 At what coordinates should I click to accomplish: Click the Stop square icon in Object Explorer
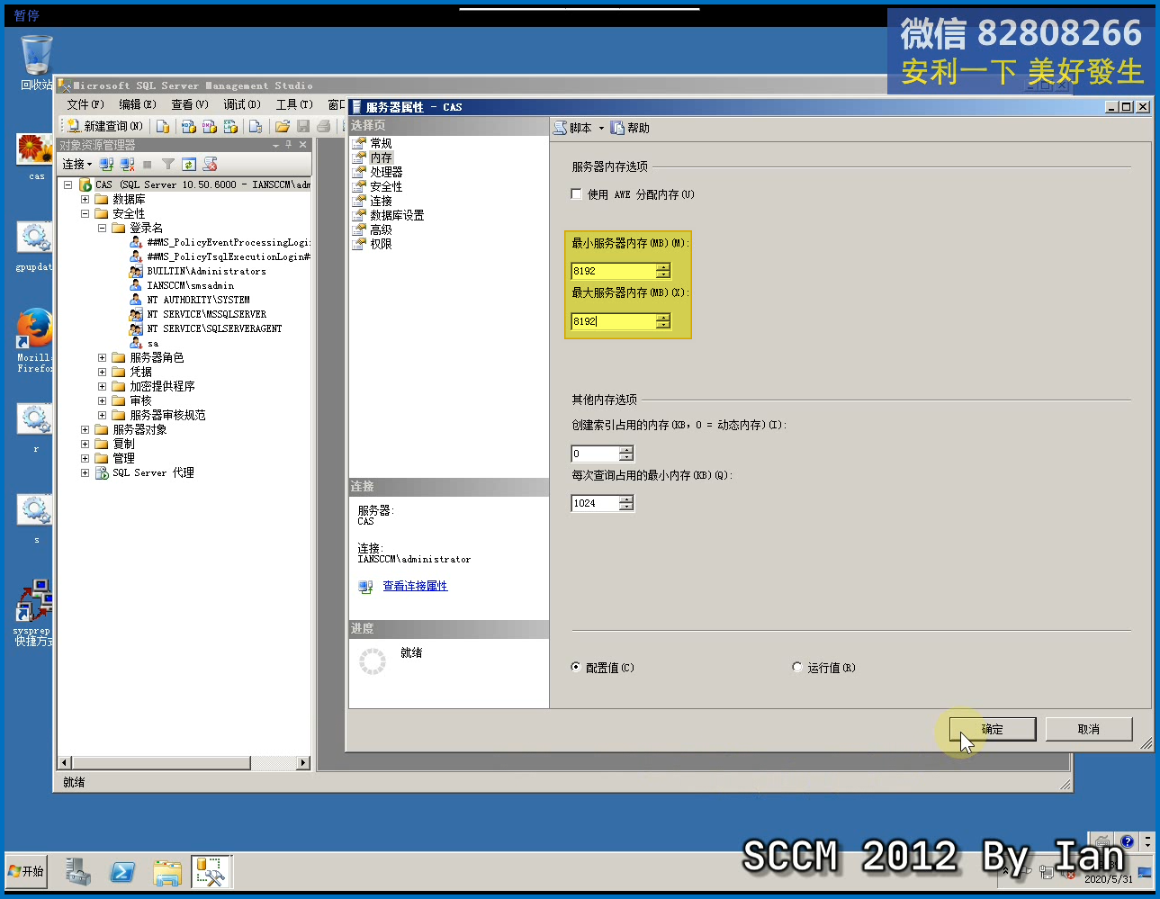[x=147, y=164]
